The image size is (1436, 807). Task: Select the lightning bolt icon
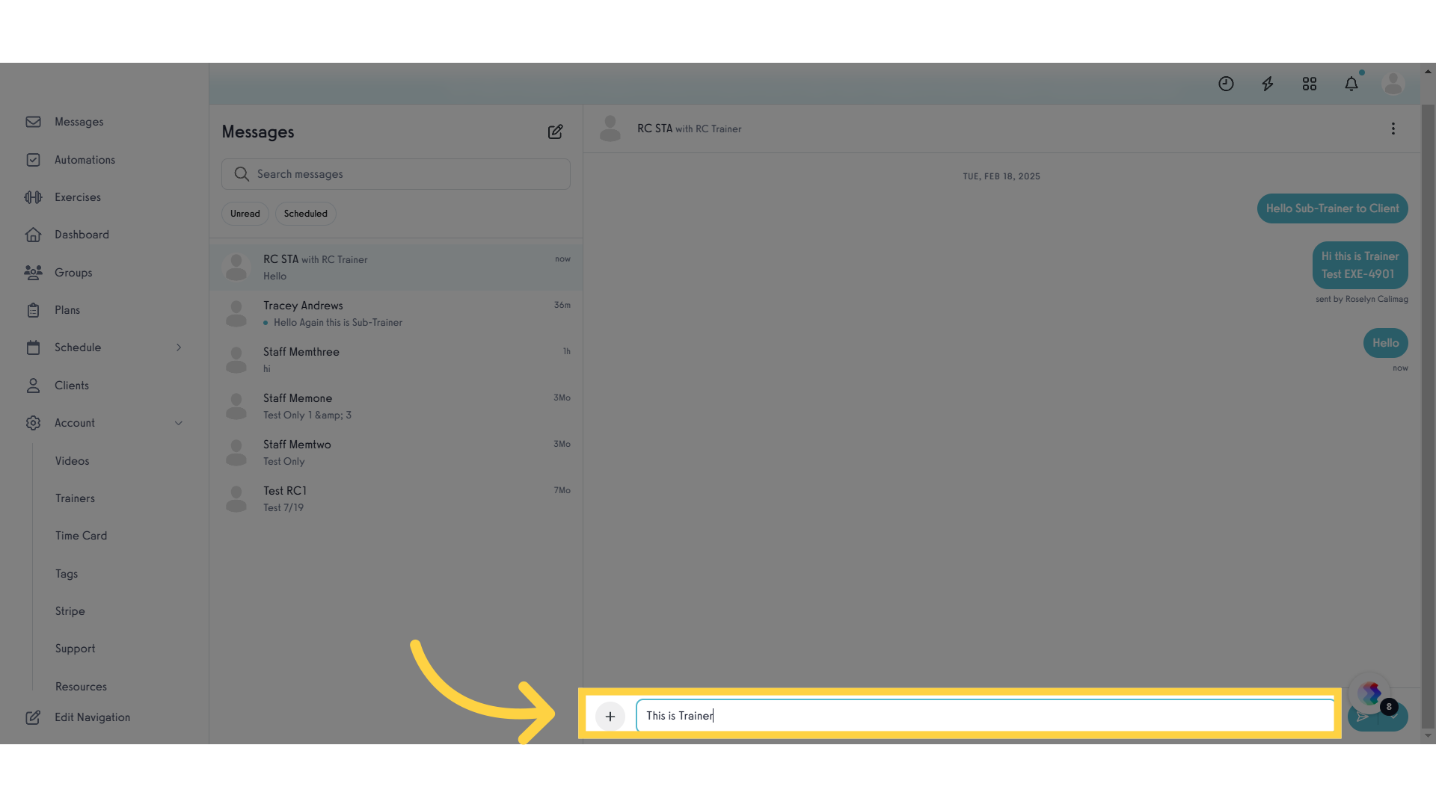point(1268,84)
